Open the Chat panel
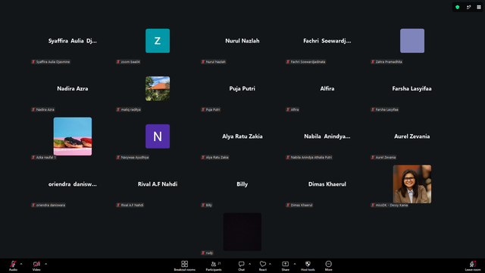The width and height of the screenshot is (485, 273). [x=241, y=265]
